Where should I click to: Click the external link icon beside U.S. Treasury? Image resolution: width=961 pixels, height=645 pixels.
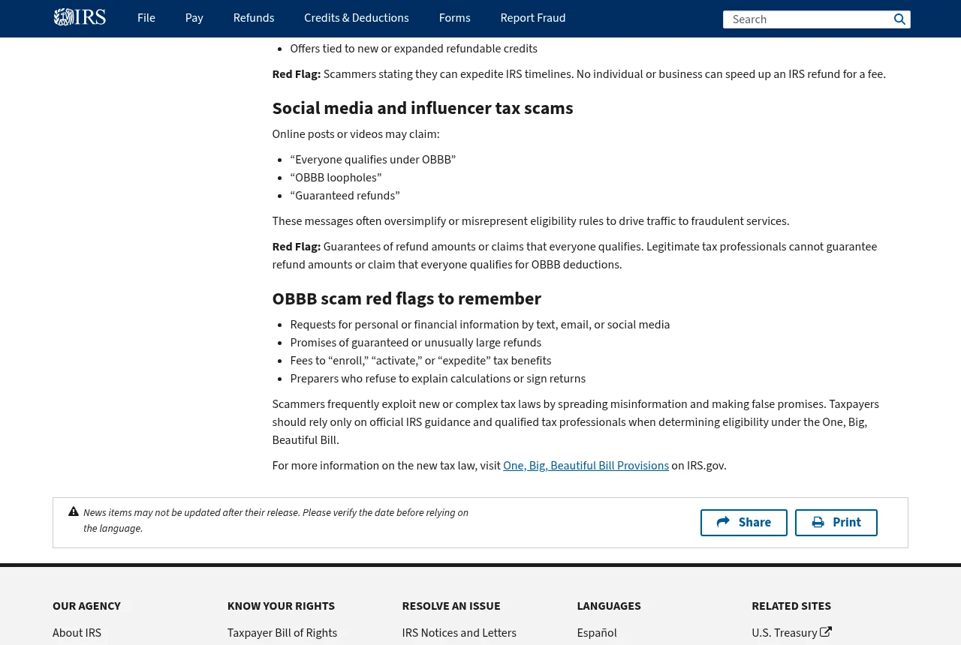coord(826,632)
